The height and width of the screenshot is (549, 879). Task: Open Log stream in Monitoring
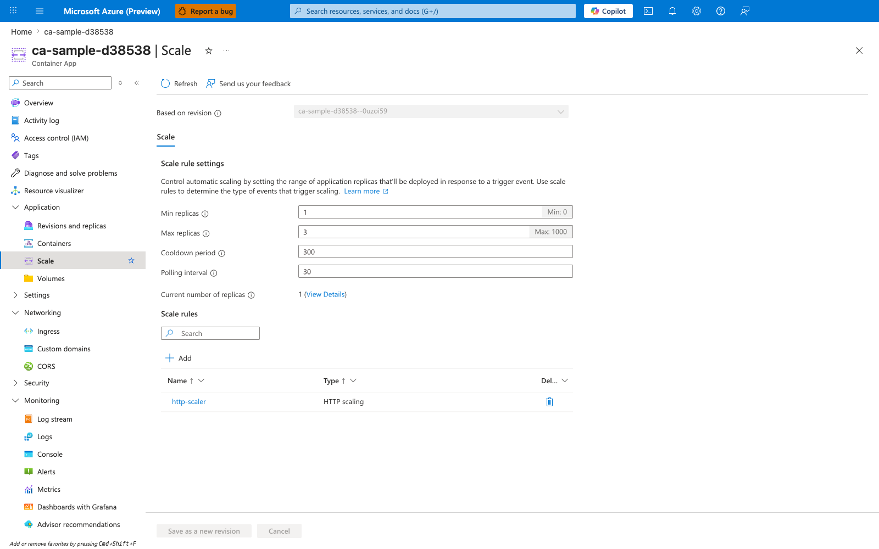click(x=54, y=419)
